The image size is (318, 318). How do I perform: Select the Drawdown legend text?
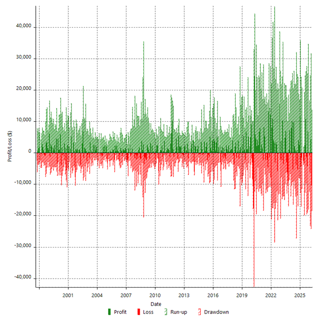click(216, 312)
